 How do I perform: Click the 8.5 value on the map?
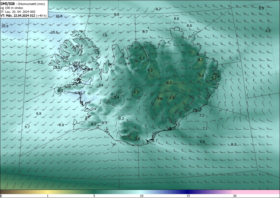tap(40, 62)
